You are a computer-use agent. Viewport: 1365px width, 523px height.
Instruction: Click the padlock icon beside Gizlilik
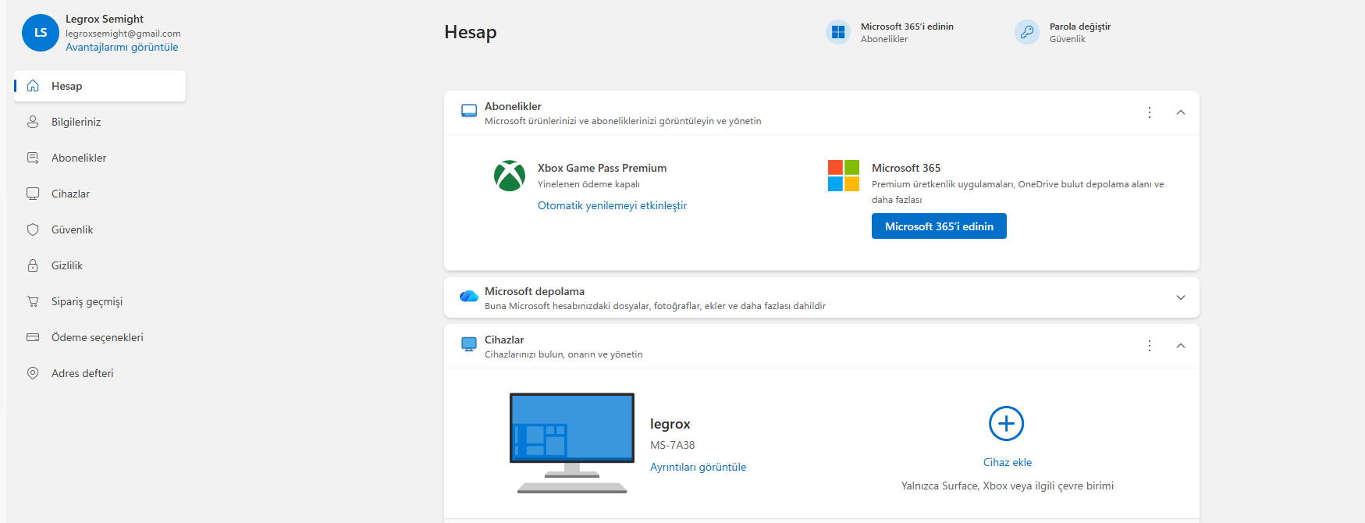point(33,265)
